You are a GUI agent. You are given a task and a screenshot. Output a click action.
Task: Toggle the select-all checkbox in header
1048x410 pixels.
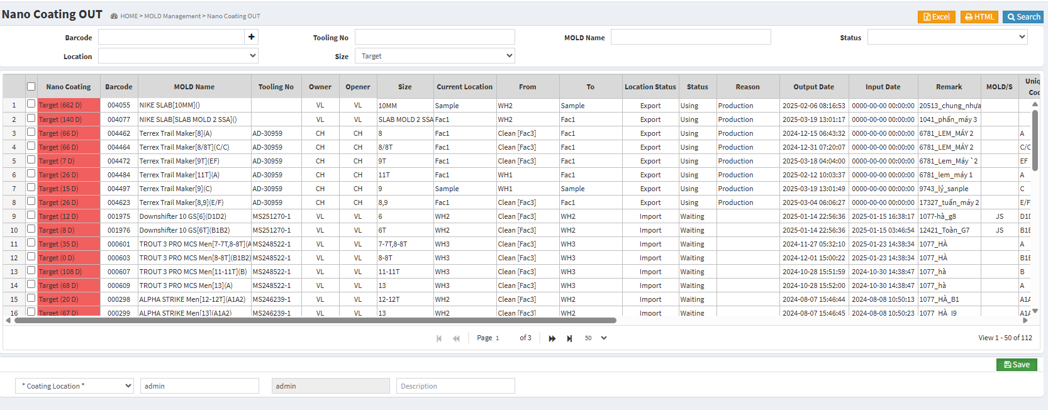(x=31, y=86)
